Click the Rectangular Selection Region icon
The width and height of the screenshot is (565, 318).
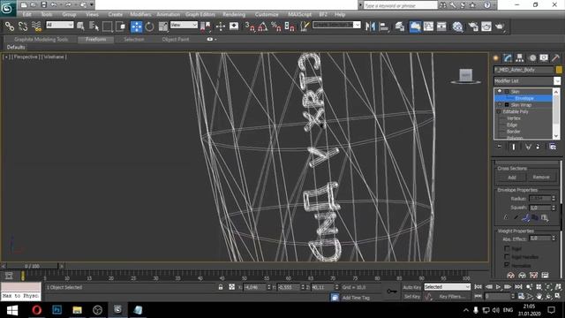108,26
